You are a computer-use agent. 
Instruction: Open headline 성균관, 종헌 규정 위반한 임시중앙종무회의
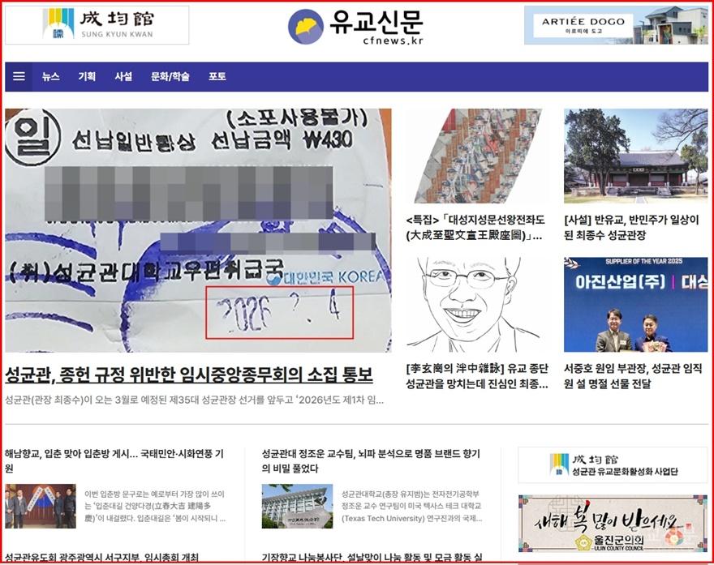tap(189, 375)
